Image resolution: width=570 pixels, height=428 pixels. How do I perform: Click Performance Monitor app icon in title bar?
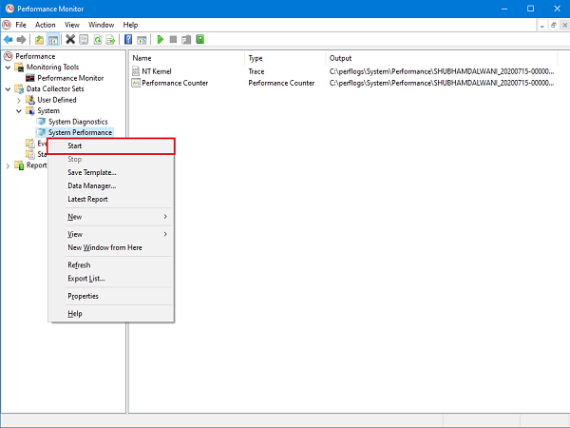[x=9, y=9]
